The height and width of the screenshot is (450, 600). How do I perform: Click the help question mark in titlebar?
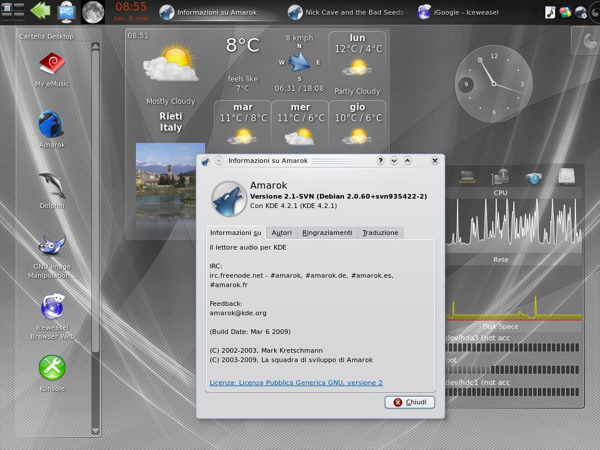coord(380,161)
